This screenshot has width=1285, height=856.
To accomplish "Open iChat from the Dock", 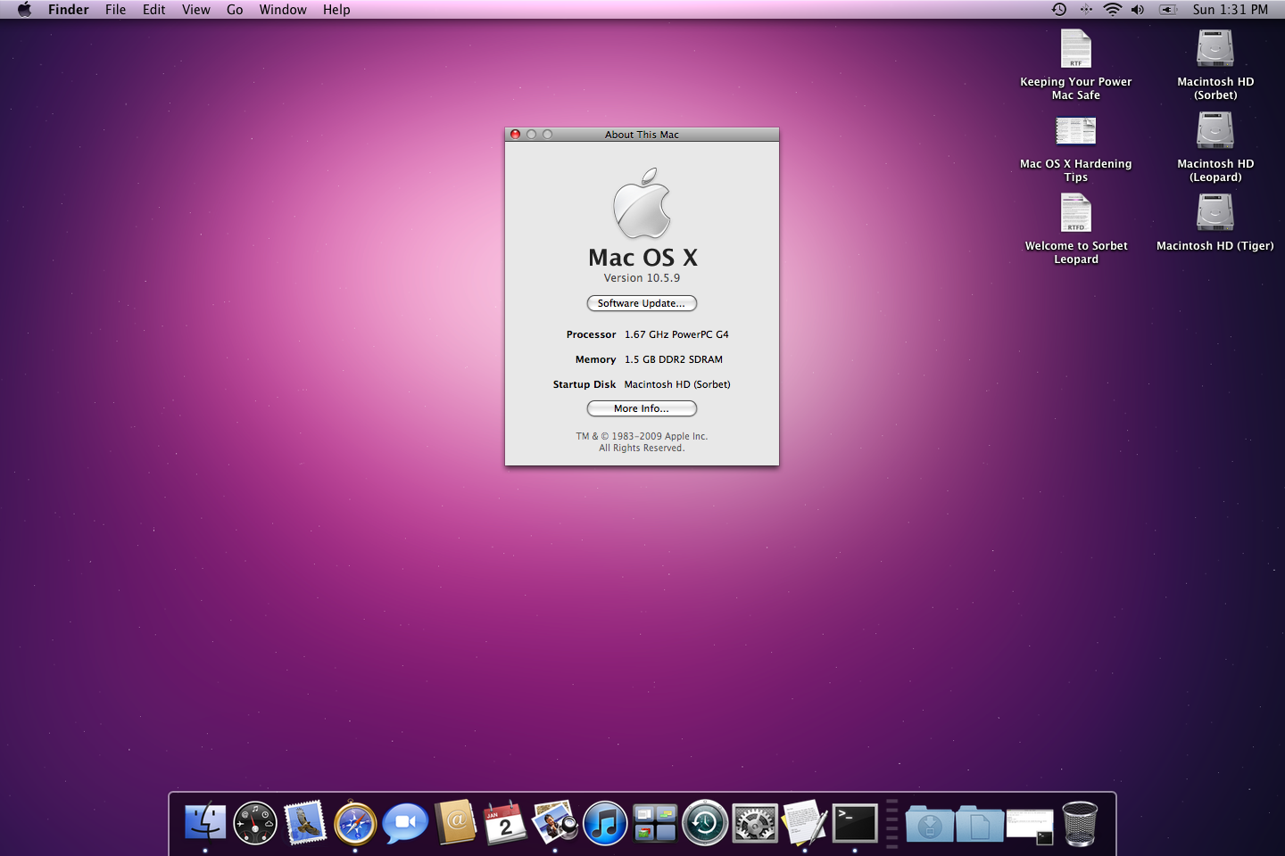I will click(x=405, y=822).
